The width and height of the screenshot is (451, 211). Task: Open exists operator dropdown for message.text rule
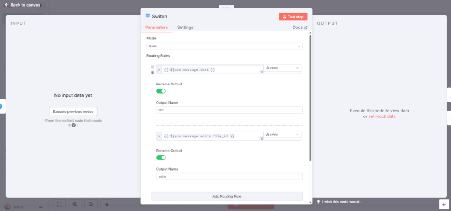(x=283, y=68)
